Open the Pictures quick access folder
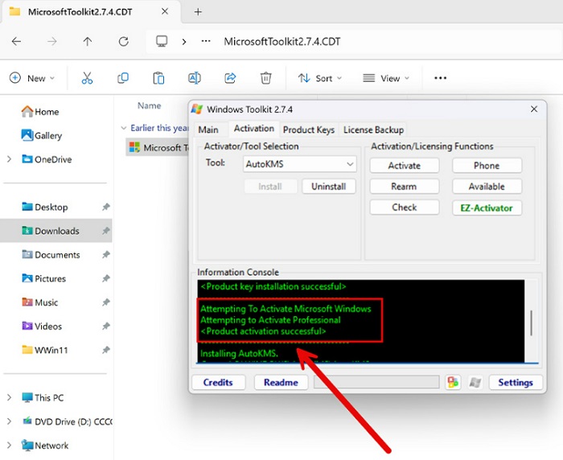 point(43,278)
